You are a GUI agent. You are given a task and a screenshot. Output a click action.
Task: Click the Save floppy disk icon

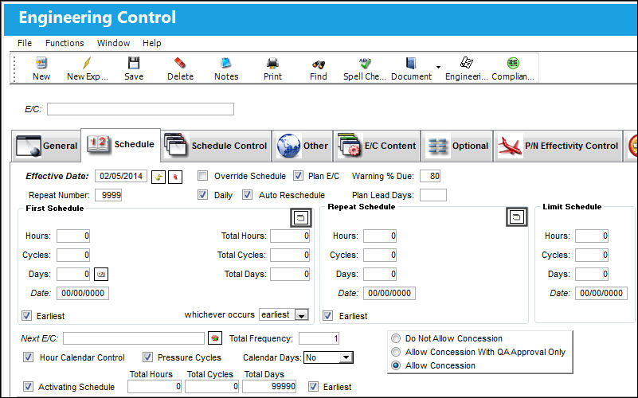pyautogui.click(x=134, y=63)
